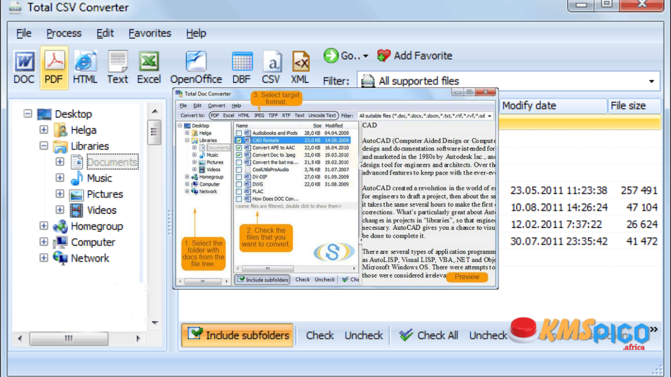Screen dimensions: 671x377
Task: Pick the HTML format icon in main toolbar
Action: click(85, 68)
